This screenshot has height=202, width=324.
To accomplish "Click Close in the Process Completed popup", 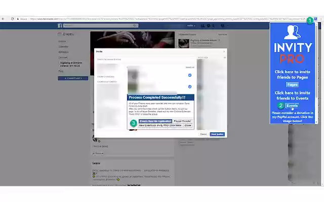I will (x=188, y=125).
